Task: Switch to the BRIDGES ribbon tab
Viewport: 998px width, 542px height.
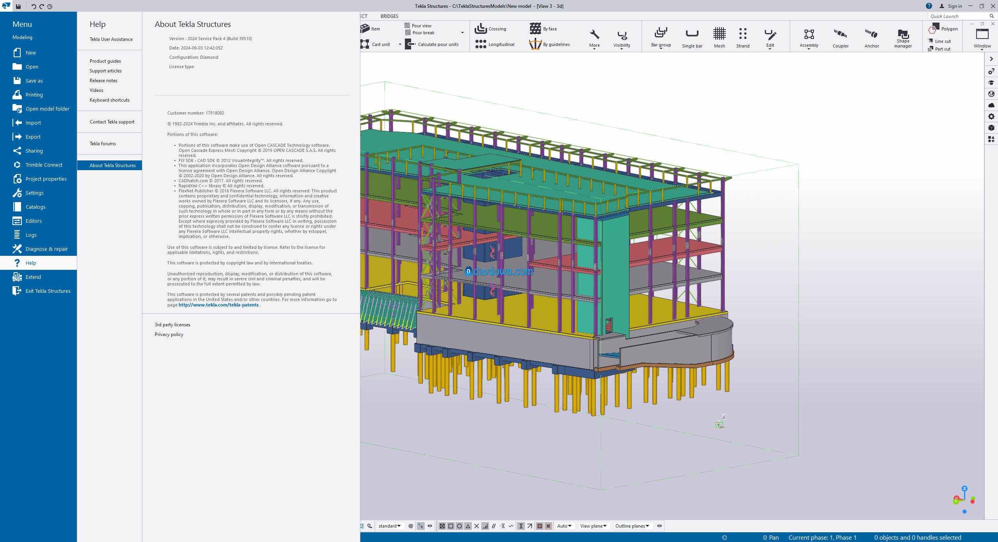Action: click(389, 16)
